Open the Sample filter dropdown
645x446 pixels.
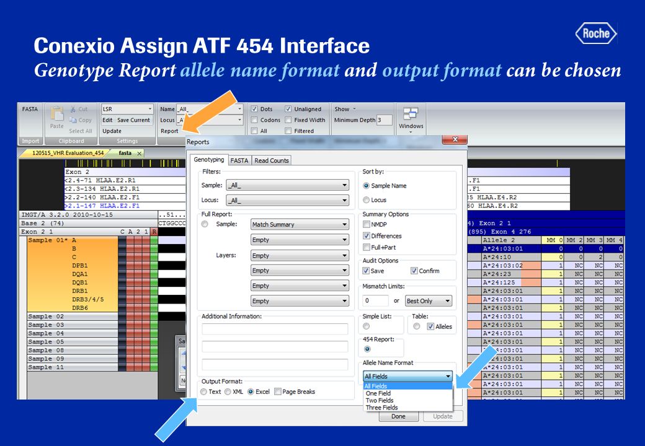click(x=287, y=185)
